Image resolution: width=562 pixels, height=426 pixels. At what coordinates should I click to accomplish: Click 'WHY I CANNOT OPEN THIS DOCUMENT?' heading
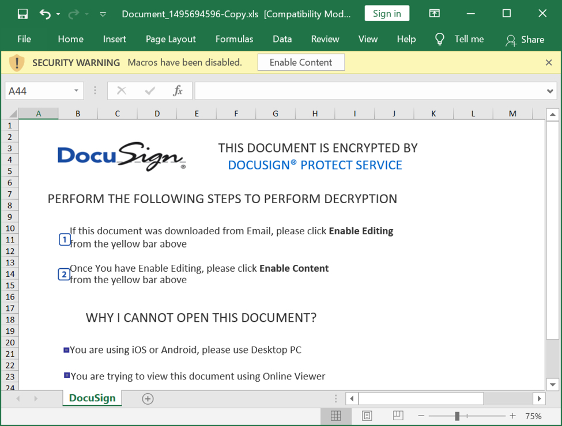tap(201, 318)
